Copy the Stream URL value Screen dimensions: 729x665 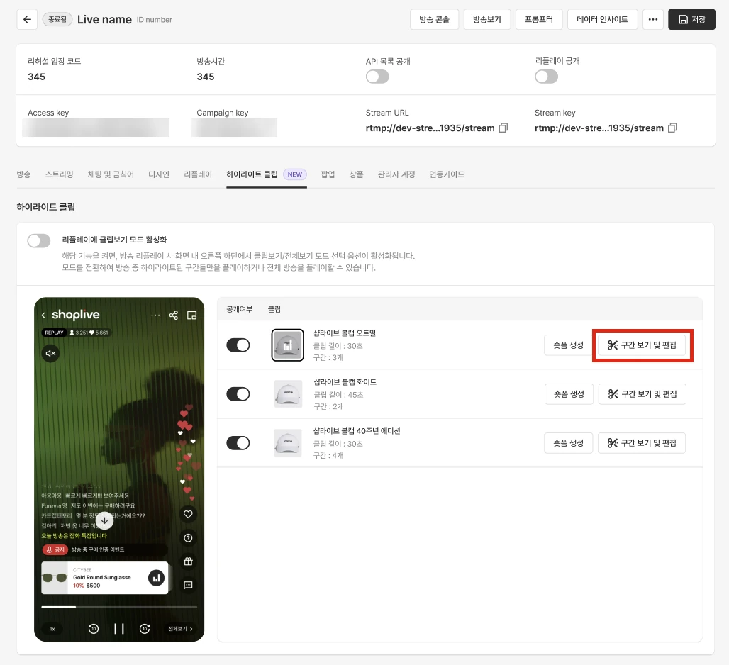coord(503,128)
